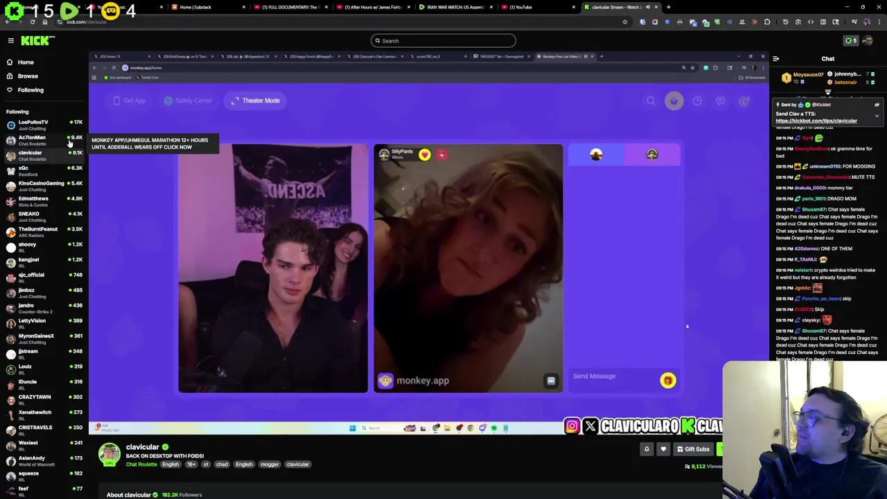The width and height of the screenshot is (887, 499).
Task: Switch to the Home | Substack browser tab
Action: [x=207, y=7]
